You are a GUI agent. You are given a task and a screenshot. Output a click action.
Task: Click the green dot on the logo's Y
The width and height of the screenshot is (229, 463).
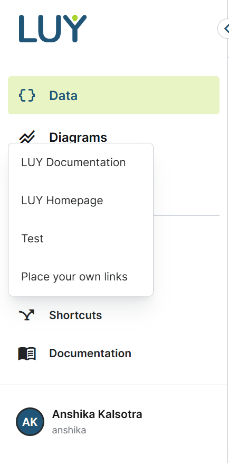tap(75, 17)
